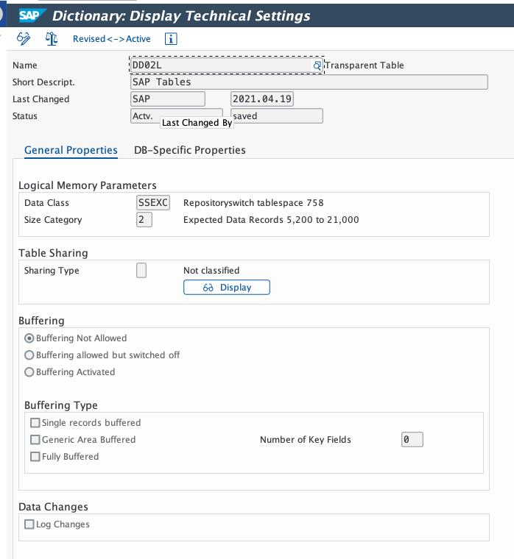Click the Size Category field value 2
This screenshot has height=559, width=514.
144,220
